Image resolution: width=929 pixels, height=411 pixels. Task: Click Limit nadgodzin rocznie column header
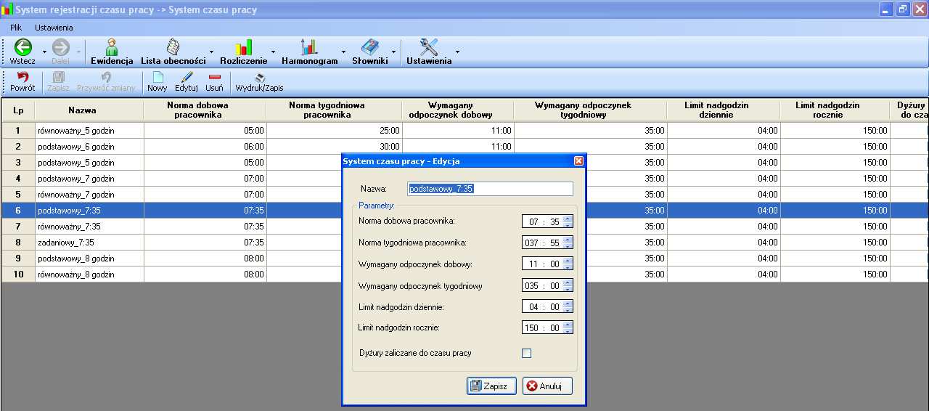835,110
